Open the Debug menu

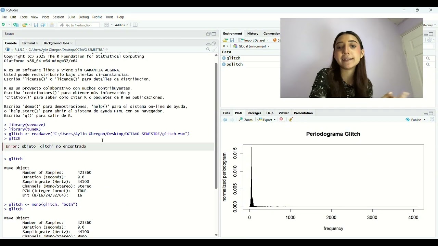click(83, 17)
